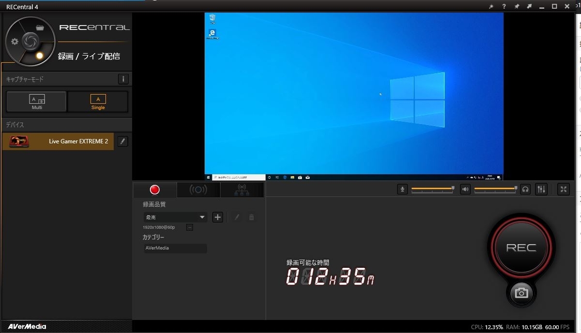Click the 012H35M available time display

(330, 276)
